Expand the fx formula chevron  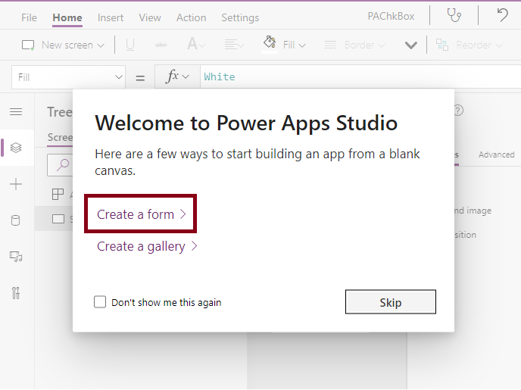186,77
